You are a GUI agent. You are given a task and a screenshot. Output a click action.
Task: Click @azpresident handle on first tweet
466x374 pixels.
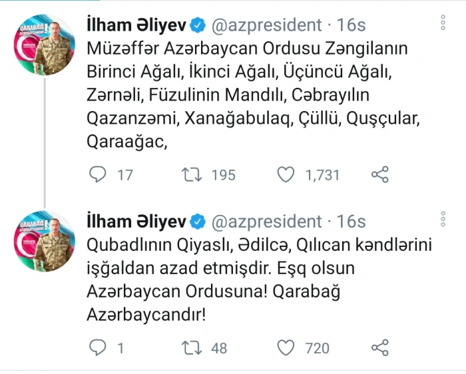(x=266, y=26)
